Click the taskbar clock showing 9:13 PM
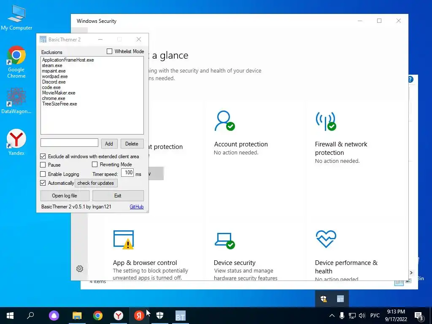 [396, 316]
